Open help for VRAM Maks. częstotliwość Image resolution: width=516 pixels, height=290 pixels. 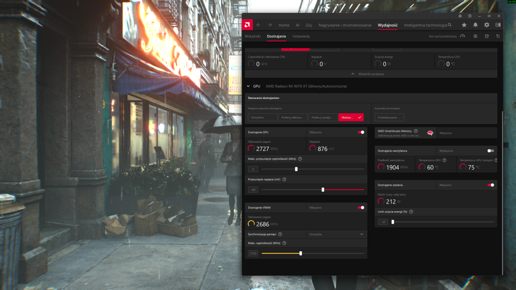click(x=284, y=243)
